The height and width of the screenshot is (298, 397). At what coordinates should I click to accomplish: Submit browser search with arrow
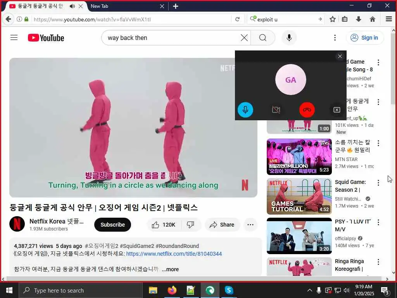pos(320,19)
